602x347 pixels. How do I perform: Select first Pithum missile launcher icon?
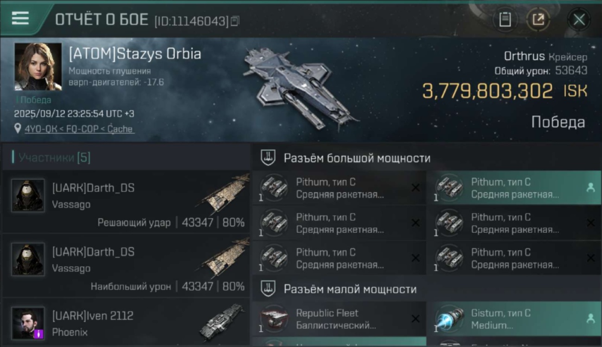click(273, 188)
